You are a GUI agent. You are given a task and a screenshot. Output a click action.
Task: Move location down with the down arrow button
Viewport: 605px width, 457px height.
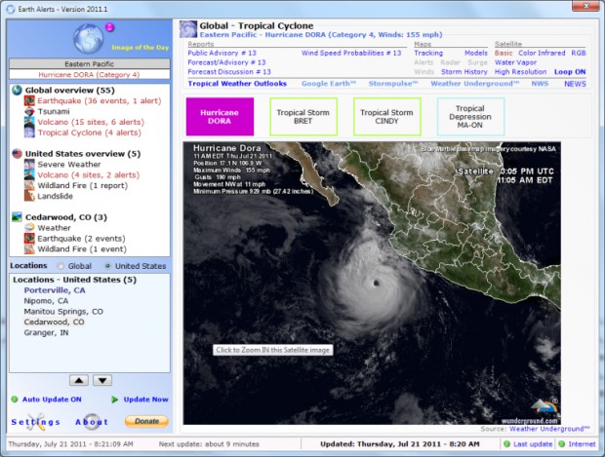(102, 380)
